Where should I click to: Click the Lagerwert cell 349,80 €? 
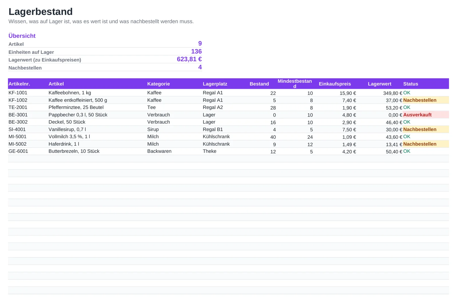pyautogui.click(x=393, y=93)
